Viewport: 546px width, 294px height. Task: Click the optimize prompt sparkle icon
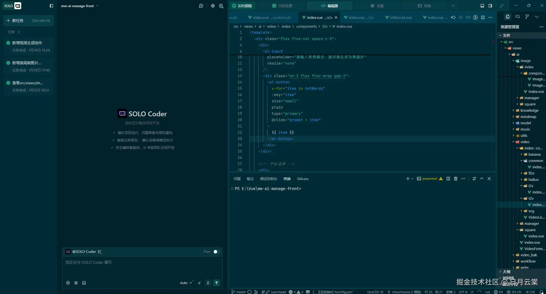coord(199,283)
